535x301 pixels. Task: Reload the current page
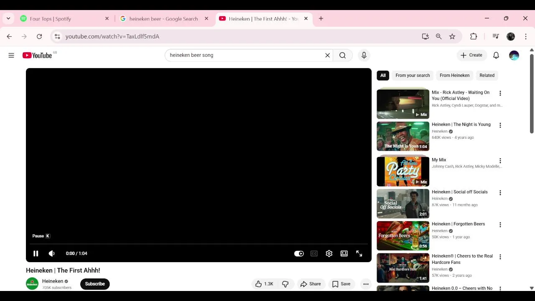39,36
